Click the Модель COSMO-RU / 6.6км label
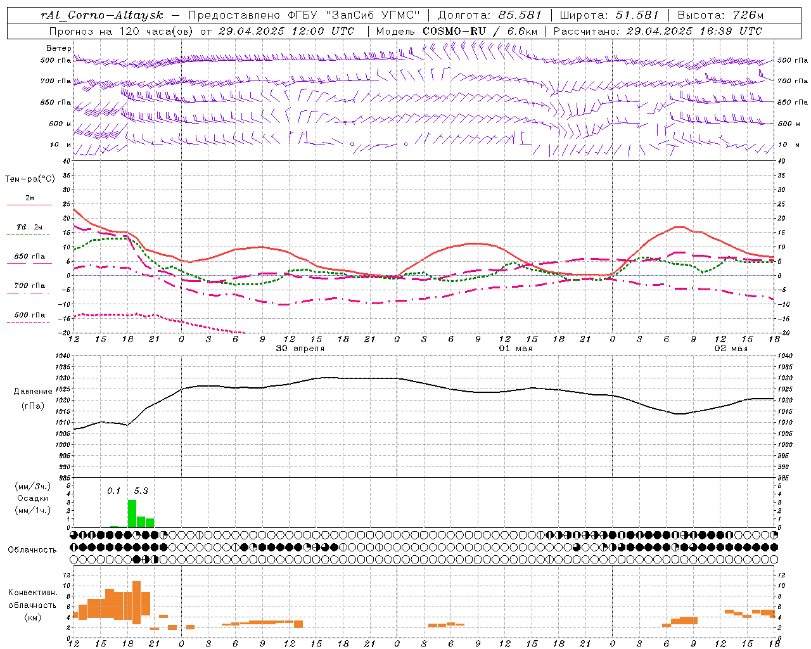This screenshot has height=649, width=811. [x=457, y=31]
